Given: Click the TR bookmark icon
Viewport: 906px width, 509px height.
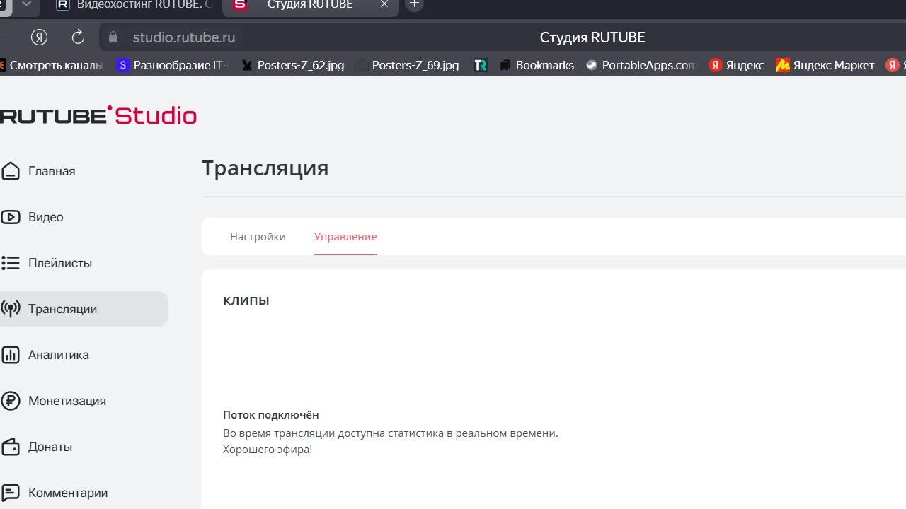Looking at the screenshot, I should point(481,65).
